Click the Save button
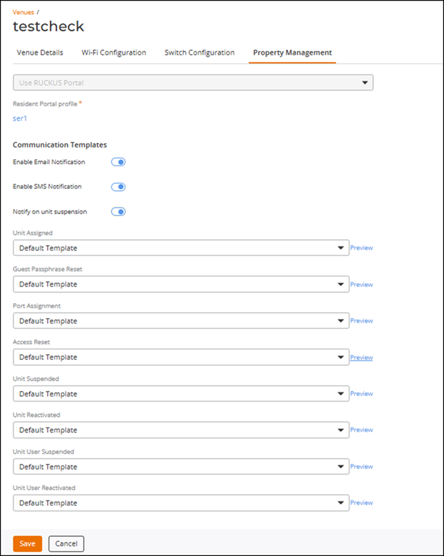 [x=27, y=544]
